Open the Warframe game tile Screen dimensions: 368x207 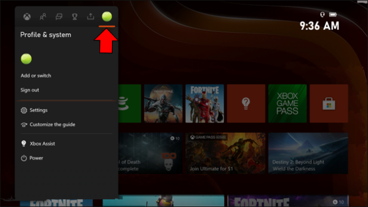(163, 103)
